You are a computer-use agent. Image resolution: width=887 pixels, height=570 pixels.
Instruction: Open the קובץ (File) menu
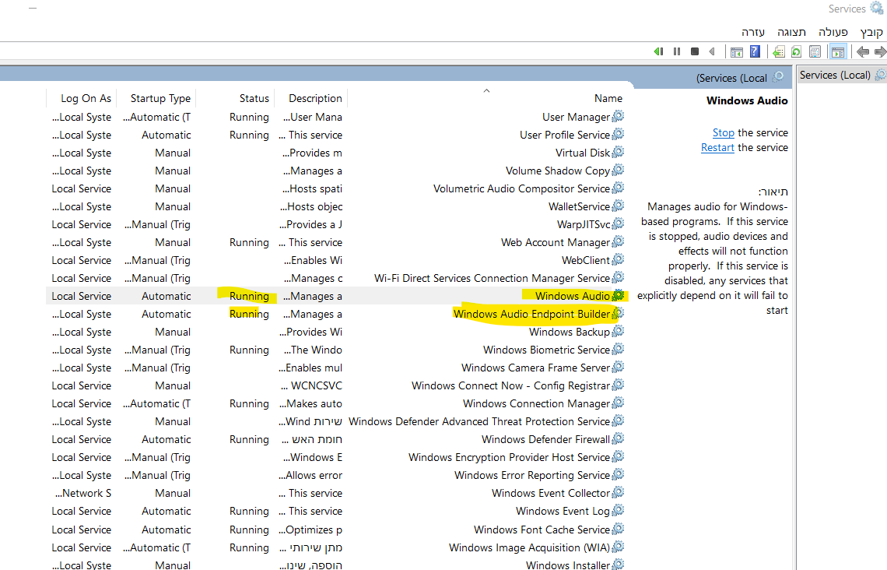[871, 32]
